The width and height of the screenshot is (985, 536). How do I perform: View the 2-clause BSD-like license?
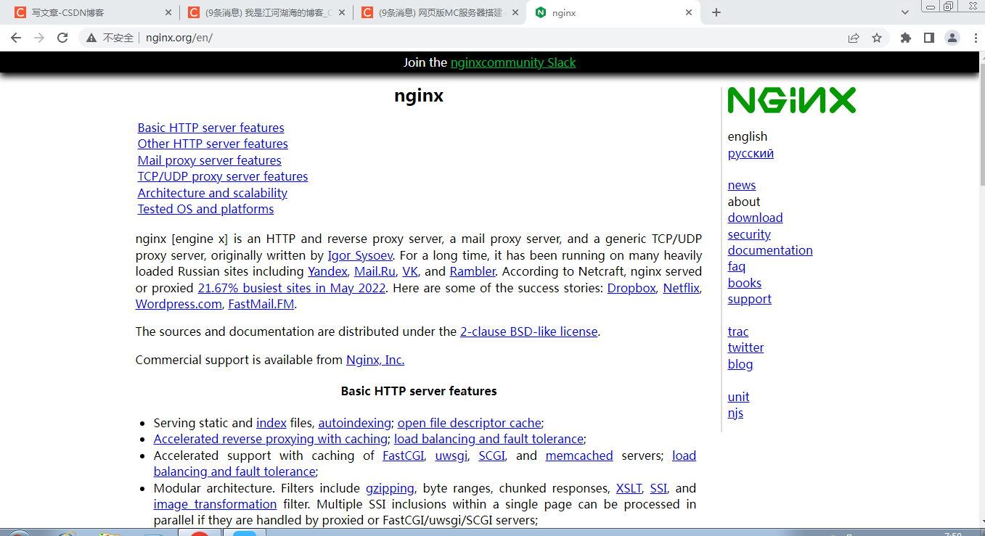point(528,331)
